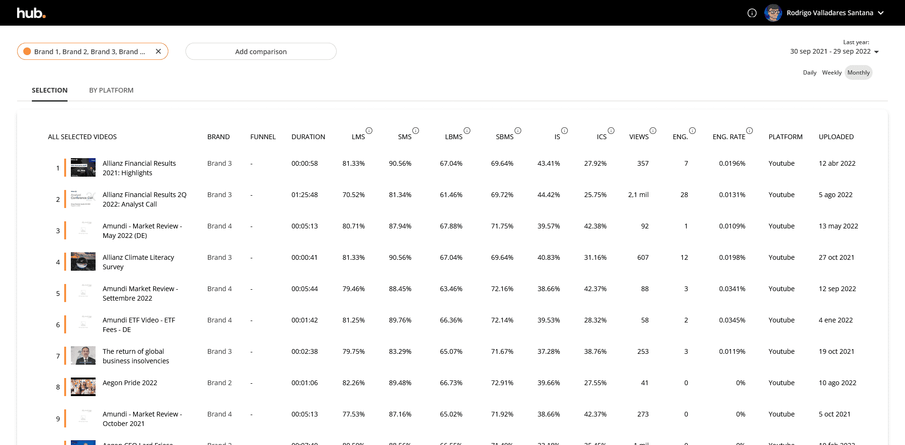905x445 pixels.
Task: Click the 2,1 mil views value
Action: tap(638, 195)
